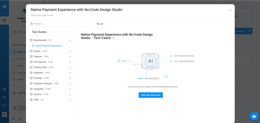Click the tag icon beside Native Payment Experience

tap(33, 46)
